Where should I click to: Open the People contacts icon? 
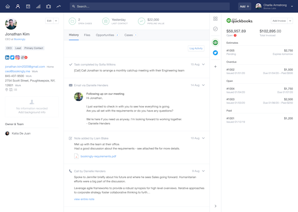18,7
